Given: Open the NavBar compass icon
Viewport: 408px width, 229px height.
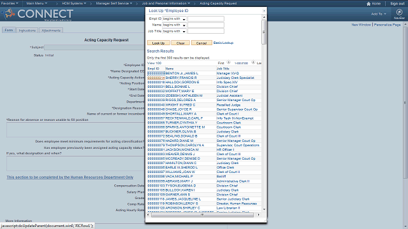Looking at the screenshot, I should [399, 12].
